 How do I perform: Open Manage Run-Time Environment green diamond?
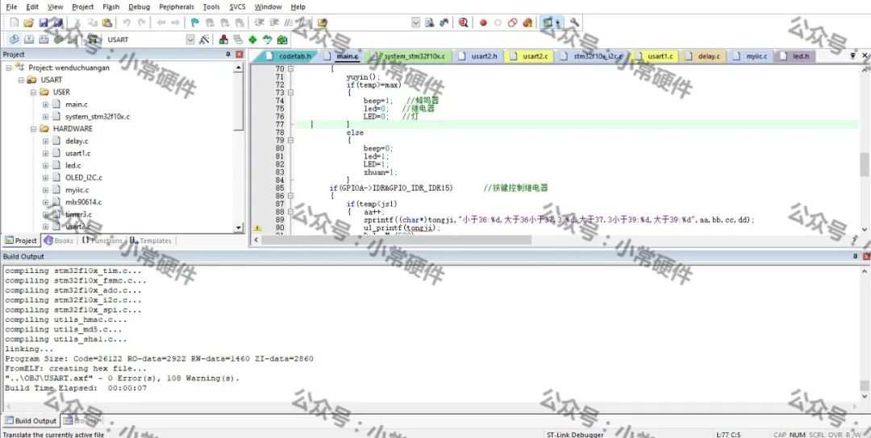[252, 39]
